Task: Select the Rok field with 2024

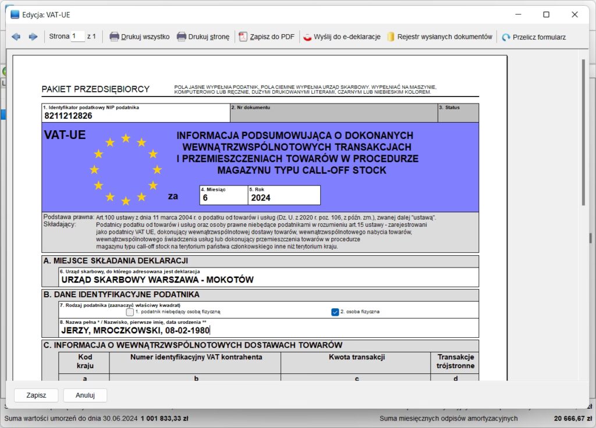Action: 283,198
